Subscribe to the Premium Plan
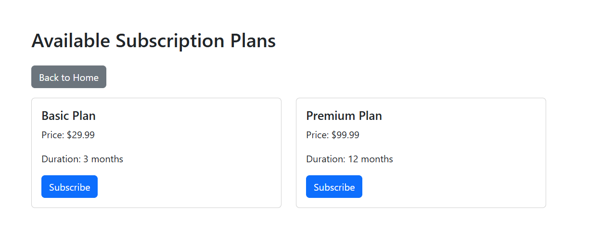The height and width of the screenshot is (247, 601). pos(334,187)
